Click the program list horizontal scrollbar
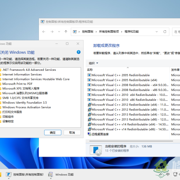 coord(131,141)
